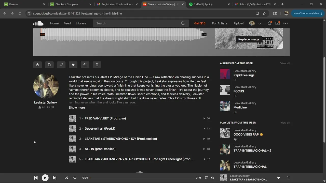Viewport: 326px width, 183px height.
Task: Open the Chrome side panel icon
Action: (x=275, y=13)
